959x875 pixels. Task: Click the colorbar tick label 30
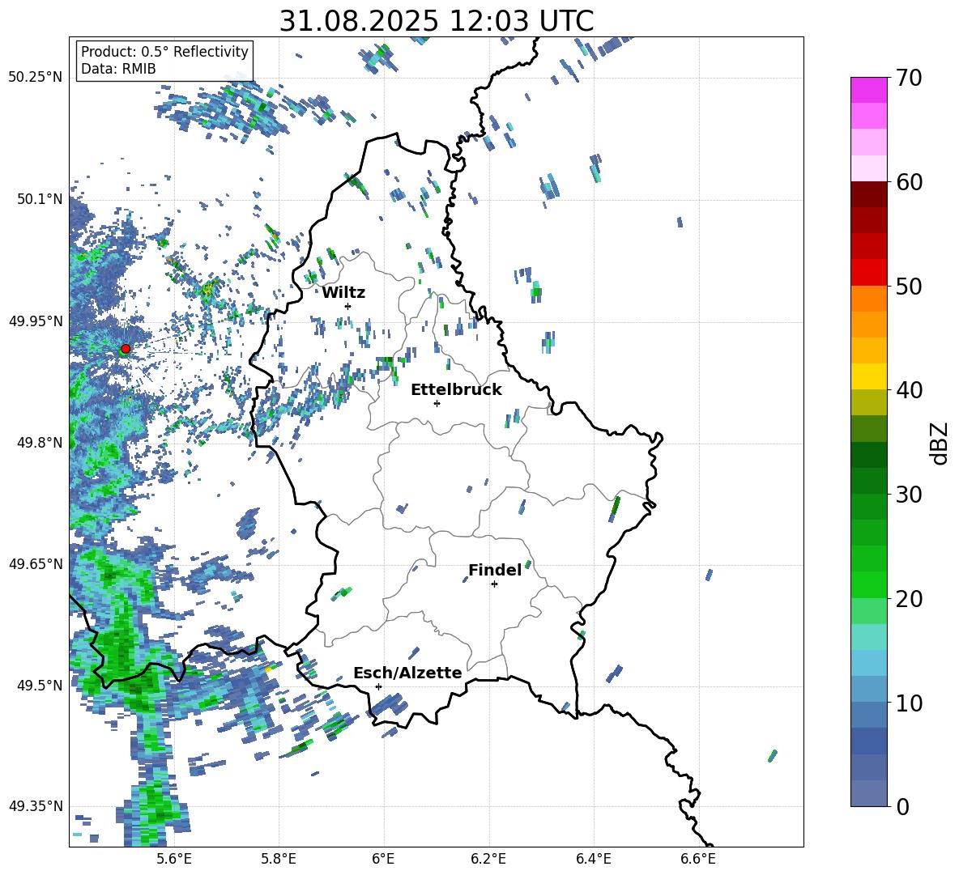click(910, 495)
